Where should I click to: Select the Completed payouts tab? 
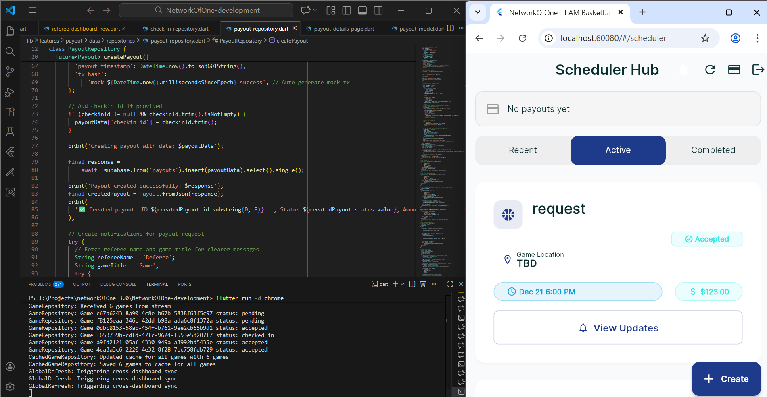pyautogui.click(x=713, y=150)
